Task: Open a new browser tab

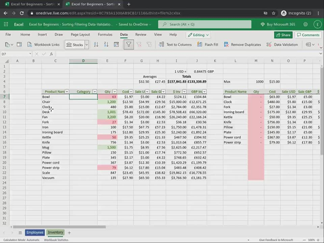Action: [129, 4]
